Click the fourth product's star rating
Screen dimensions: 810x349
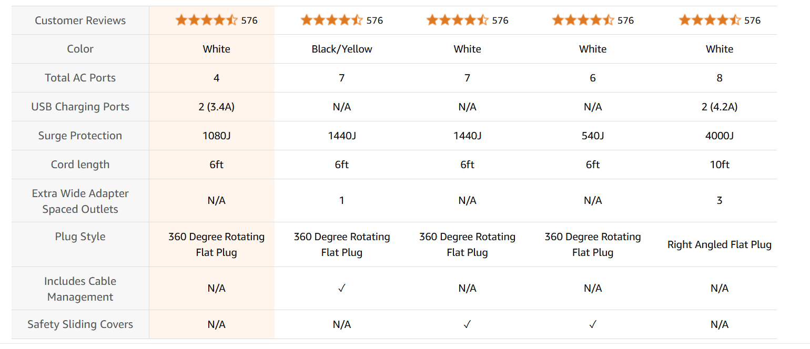(x=583, y=20)
